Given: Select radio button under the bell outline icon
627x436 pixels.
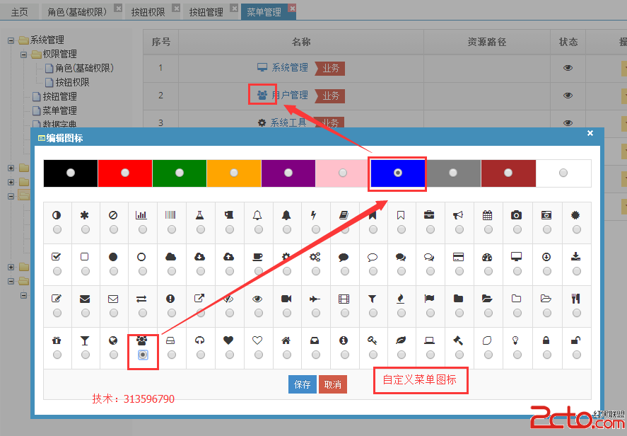Looking at the screenshot, I should (x=259, y=229).
